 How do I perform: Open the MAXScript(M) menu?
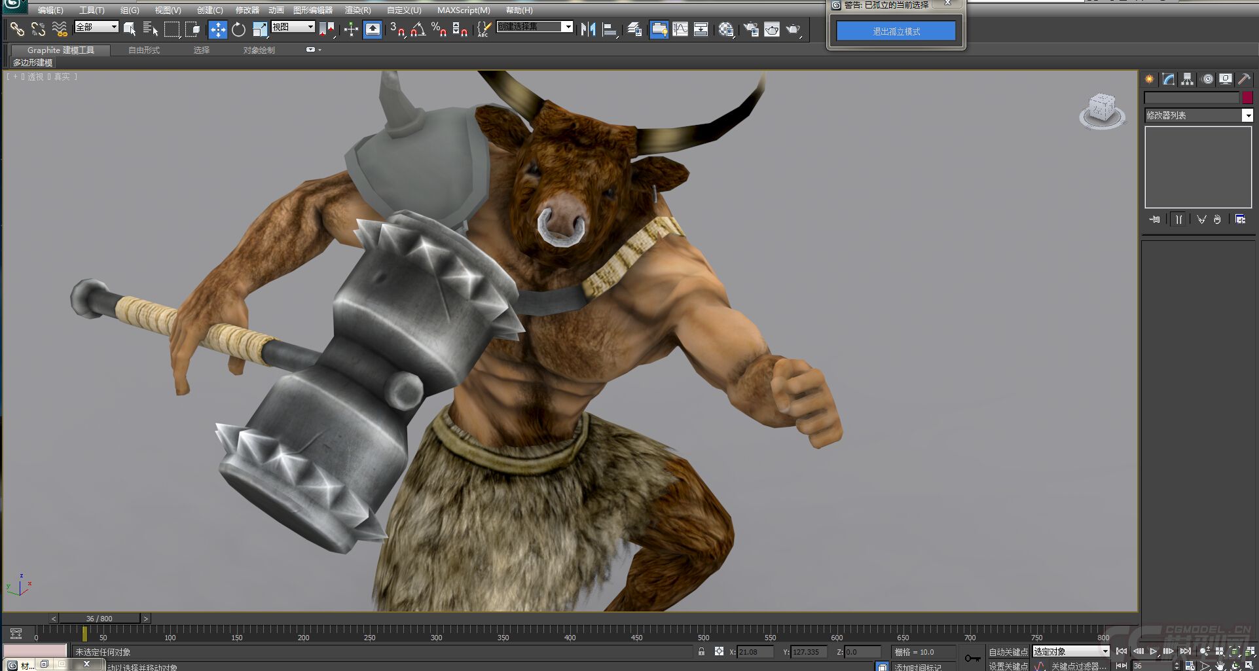pyautogui.click(x=464, y=10)
